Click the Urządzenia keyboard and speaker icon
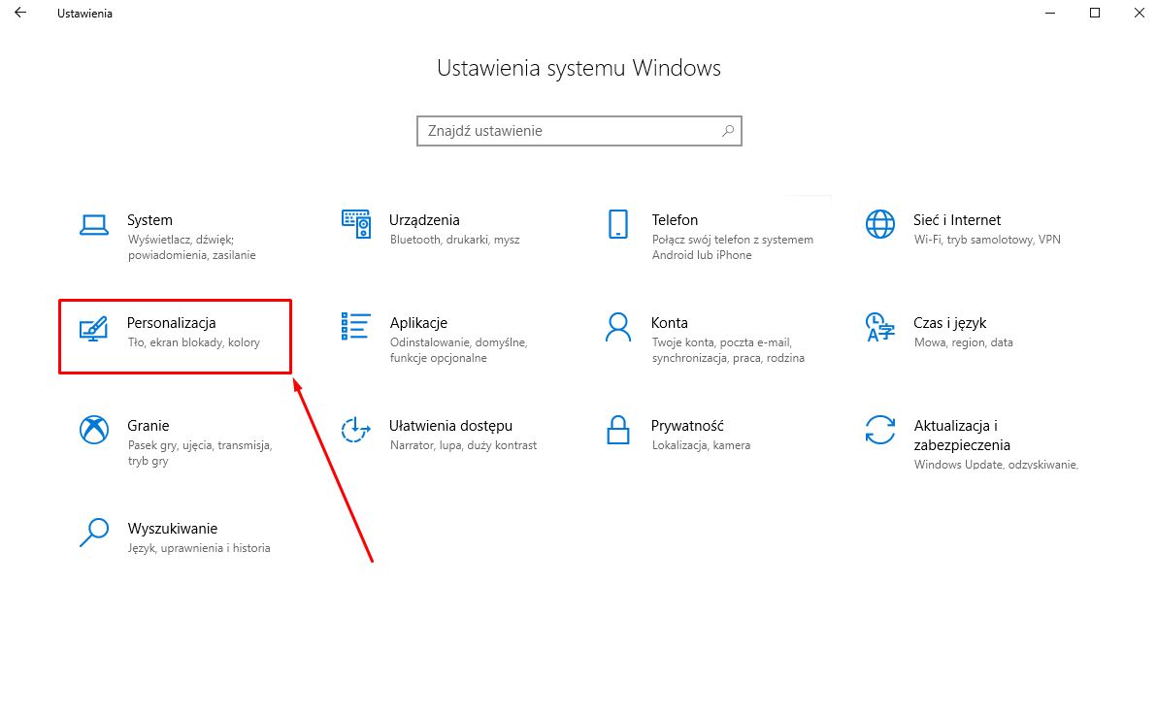This screenshot has height=714, width=1157. coord(355,224)
